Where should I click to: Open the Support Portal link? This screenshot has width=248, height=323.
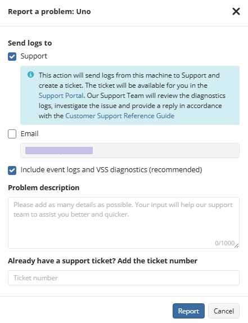coord(61,96)
